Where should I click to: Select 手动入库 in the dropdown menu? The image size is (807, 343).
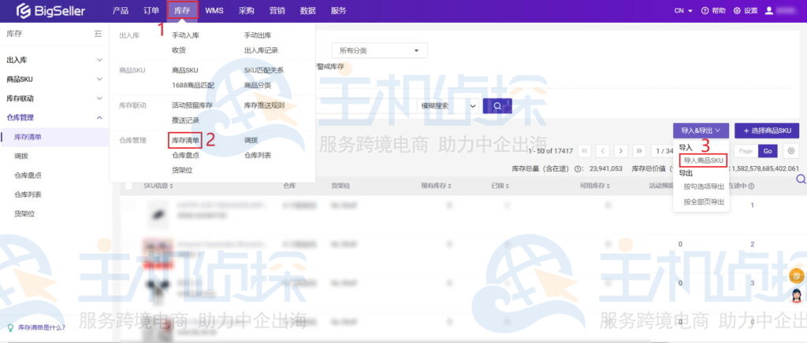[x=185, y=35]
